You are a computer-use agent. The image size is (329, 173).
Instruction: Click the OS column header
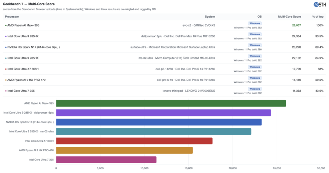tap(259, 16)
